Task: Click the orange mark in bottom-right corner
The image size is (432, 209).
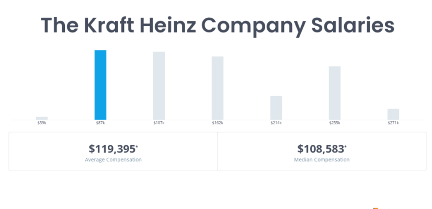Action: coord(376,207)
